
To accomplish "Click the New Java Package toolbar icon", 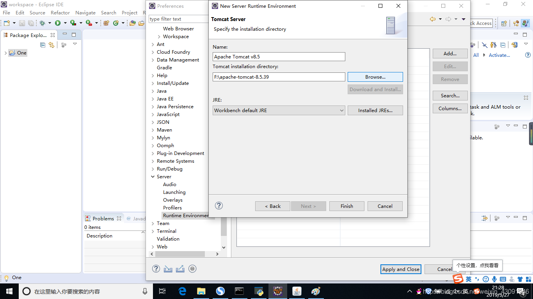I will tap(106, 23).
